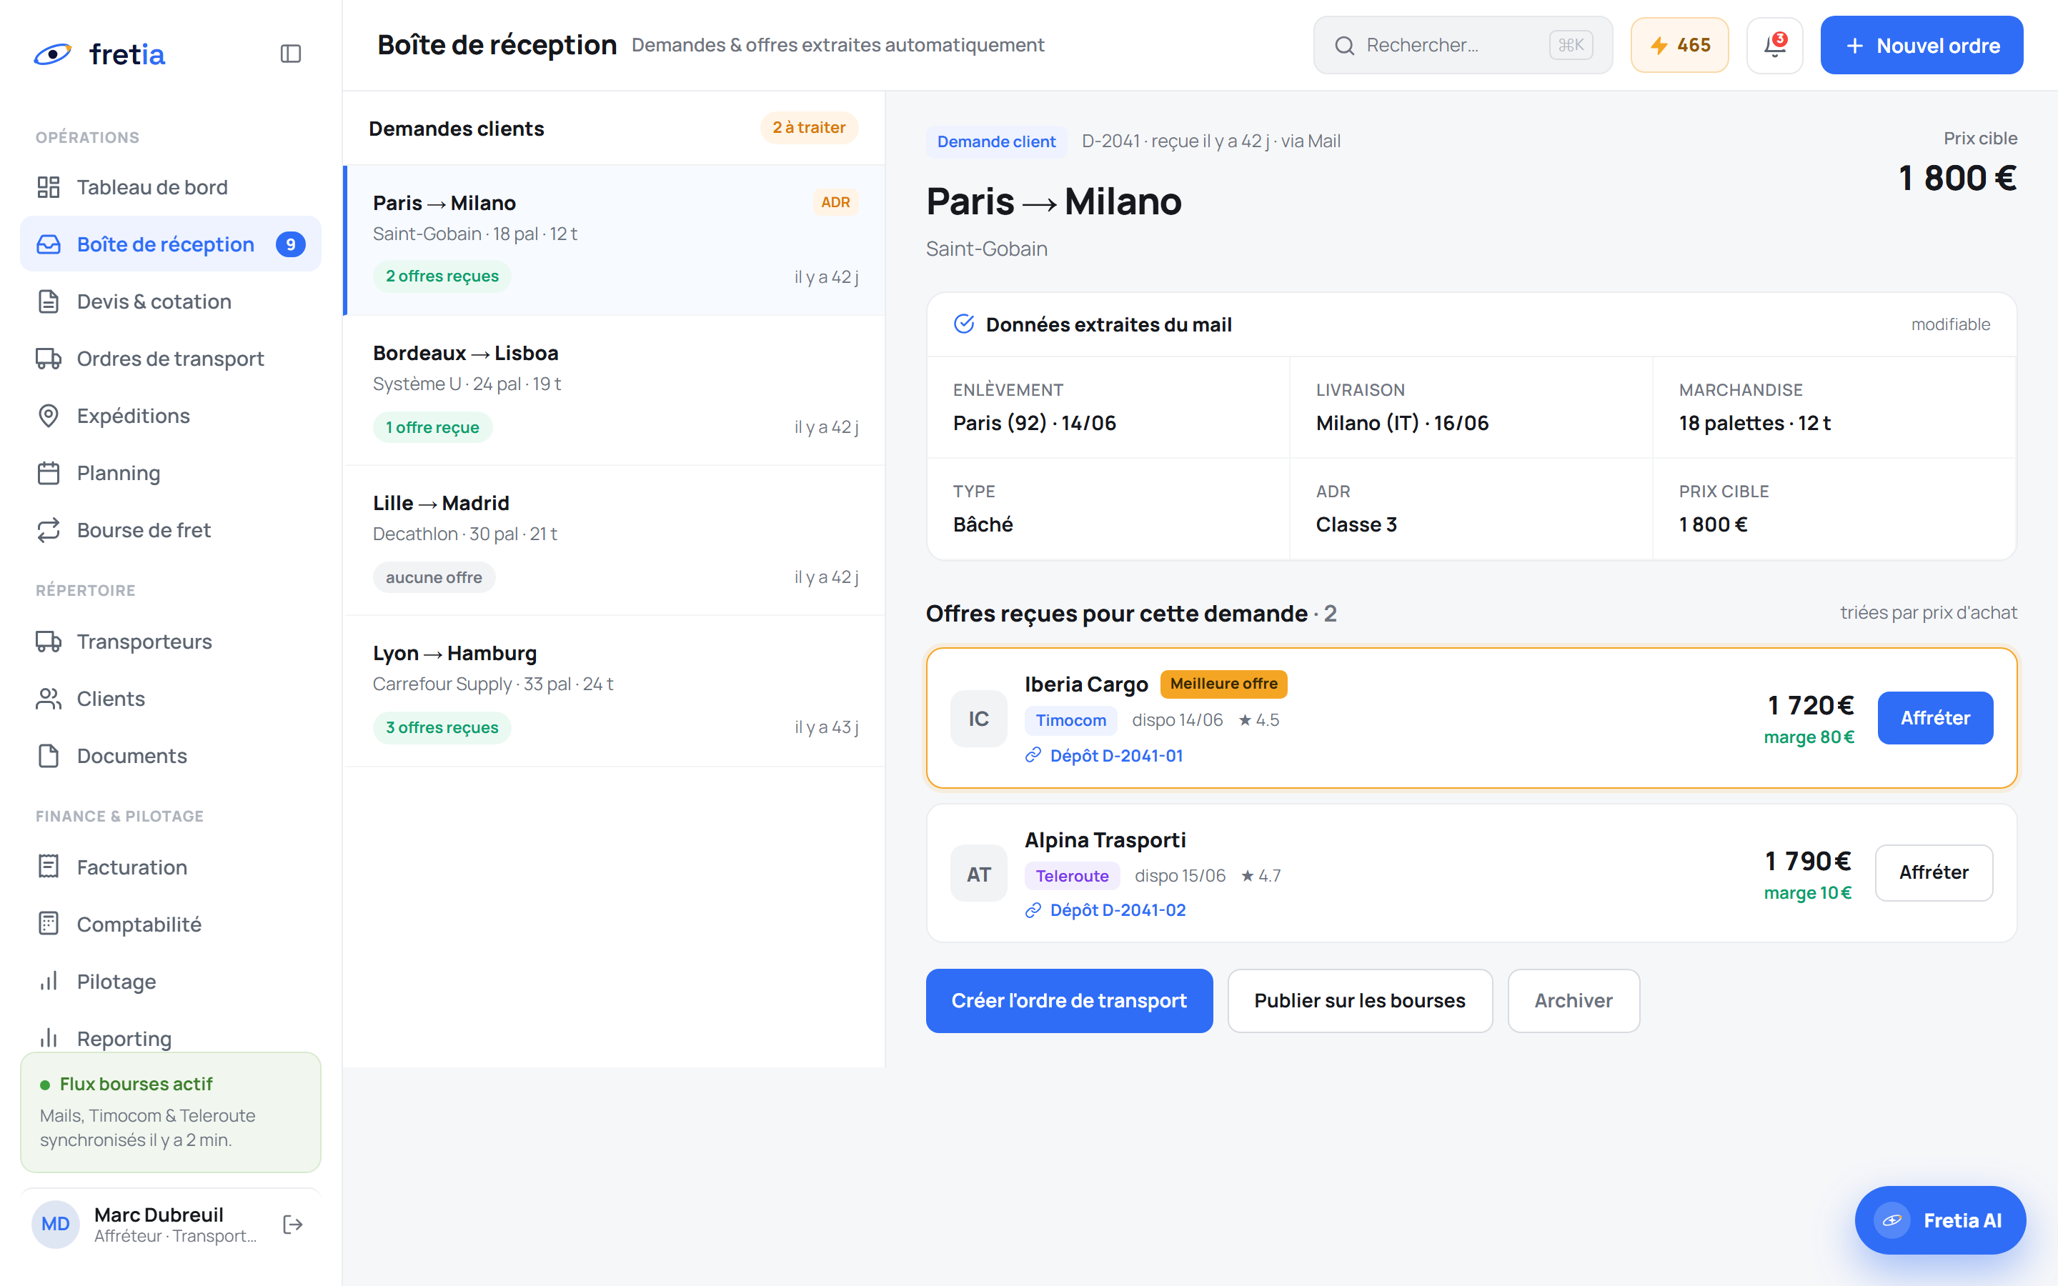Click check icon beside Données extraites du mail
This screenshot has width=2058, height=1286.
point(963,324)
